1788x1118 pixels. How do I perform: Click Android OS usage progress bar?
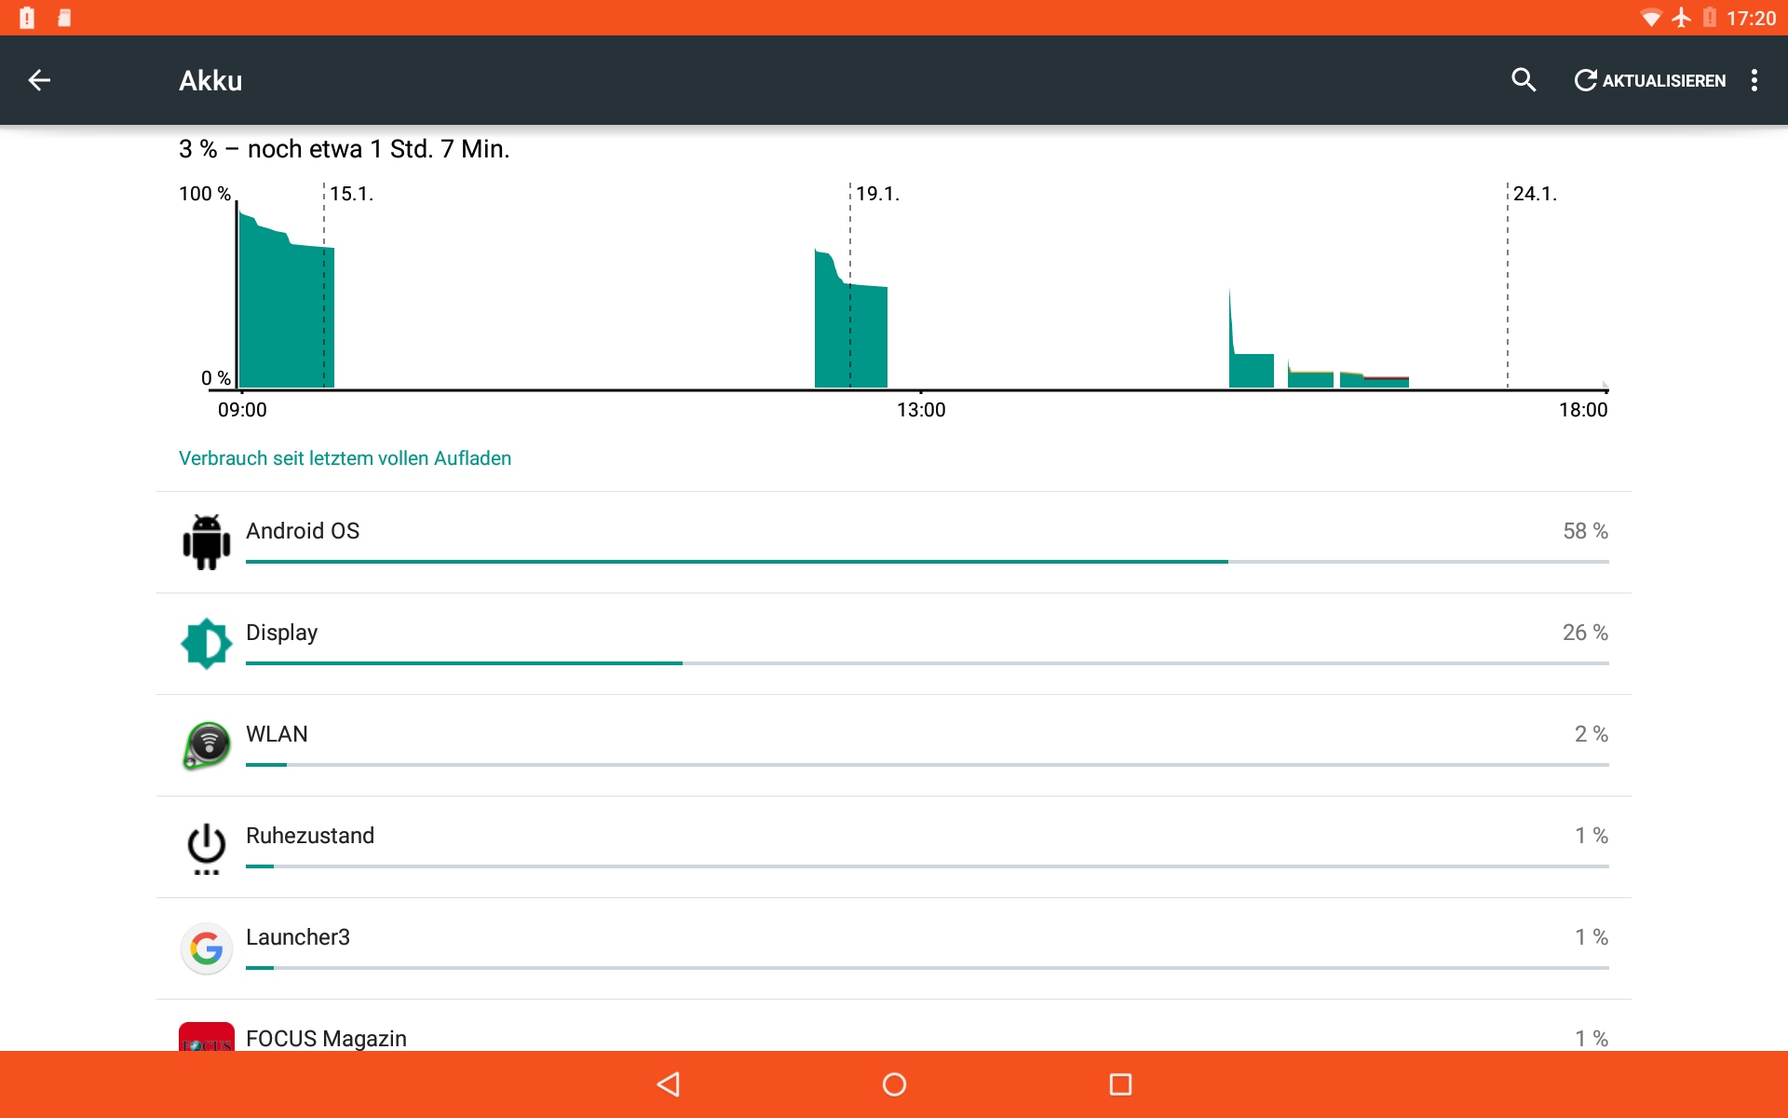[927, 562]
